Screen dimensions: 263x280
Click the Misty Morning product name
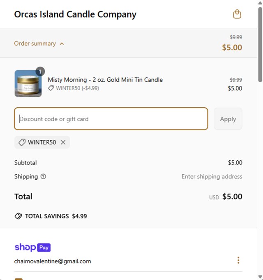tap(105, 80)
